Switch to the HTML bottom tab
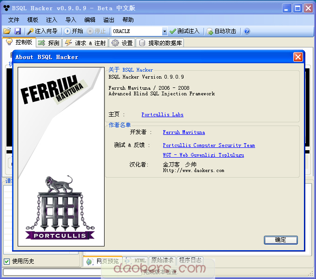 [x=136, y=261]
